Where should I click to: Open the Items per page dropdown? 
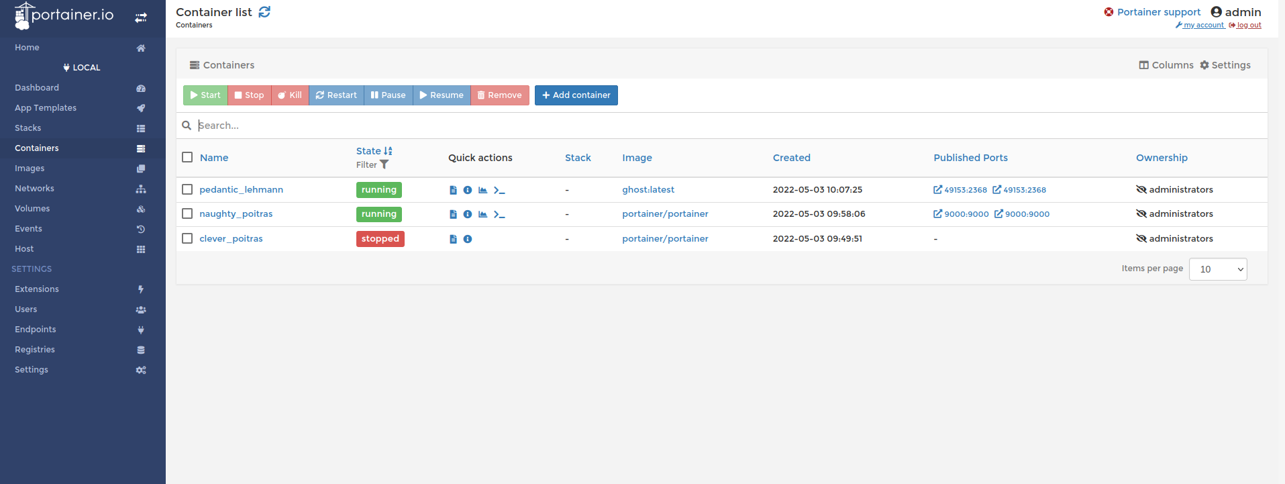(1217, 269)
